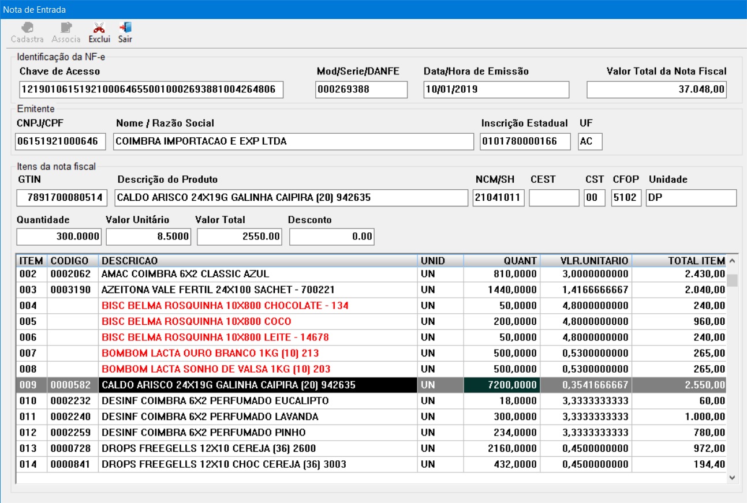
Task: Select the GTIN barcode field
Action: 62,198
